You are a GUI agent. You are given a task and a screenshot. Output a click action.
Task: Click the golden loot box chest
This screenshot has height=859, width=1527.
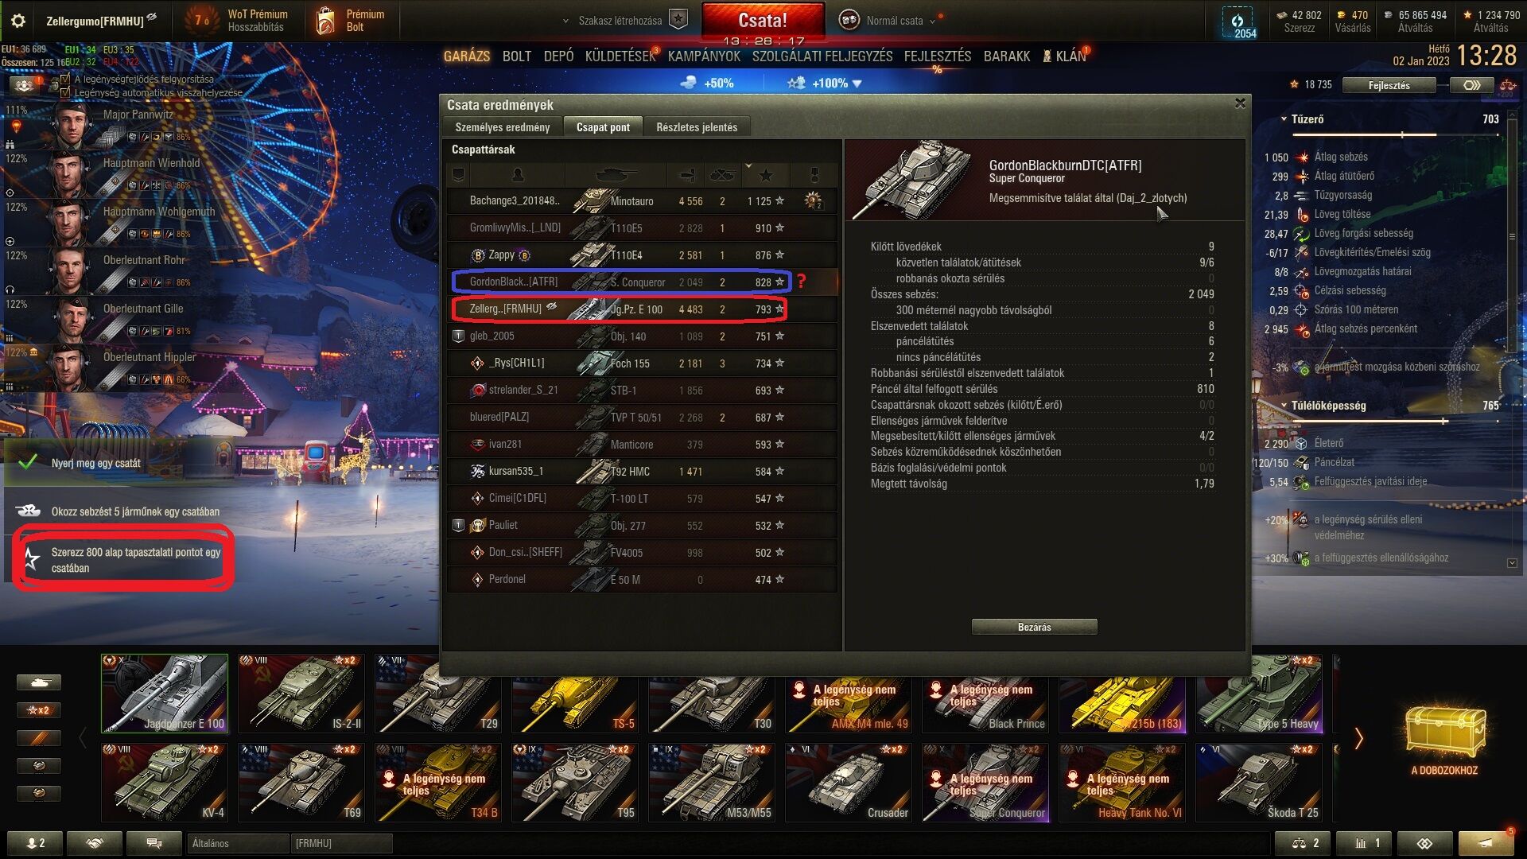[x=1445, y=731]
